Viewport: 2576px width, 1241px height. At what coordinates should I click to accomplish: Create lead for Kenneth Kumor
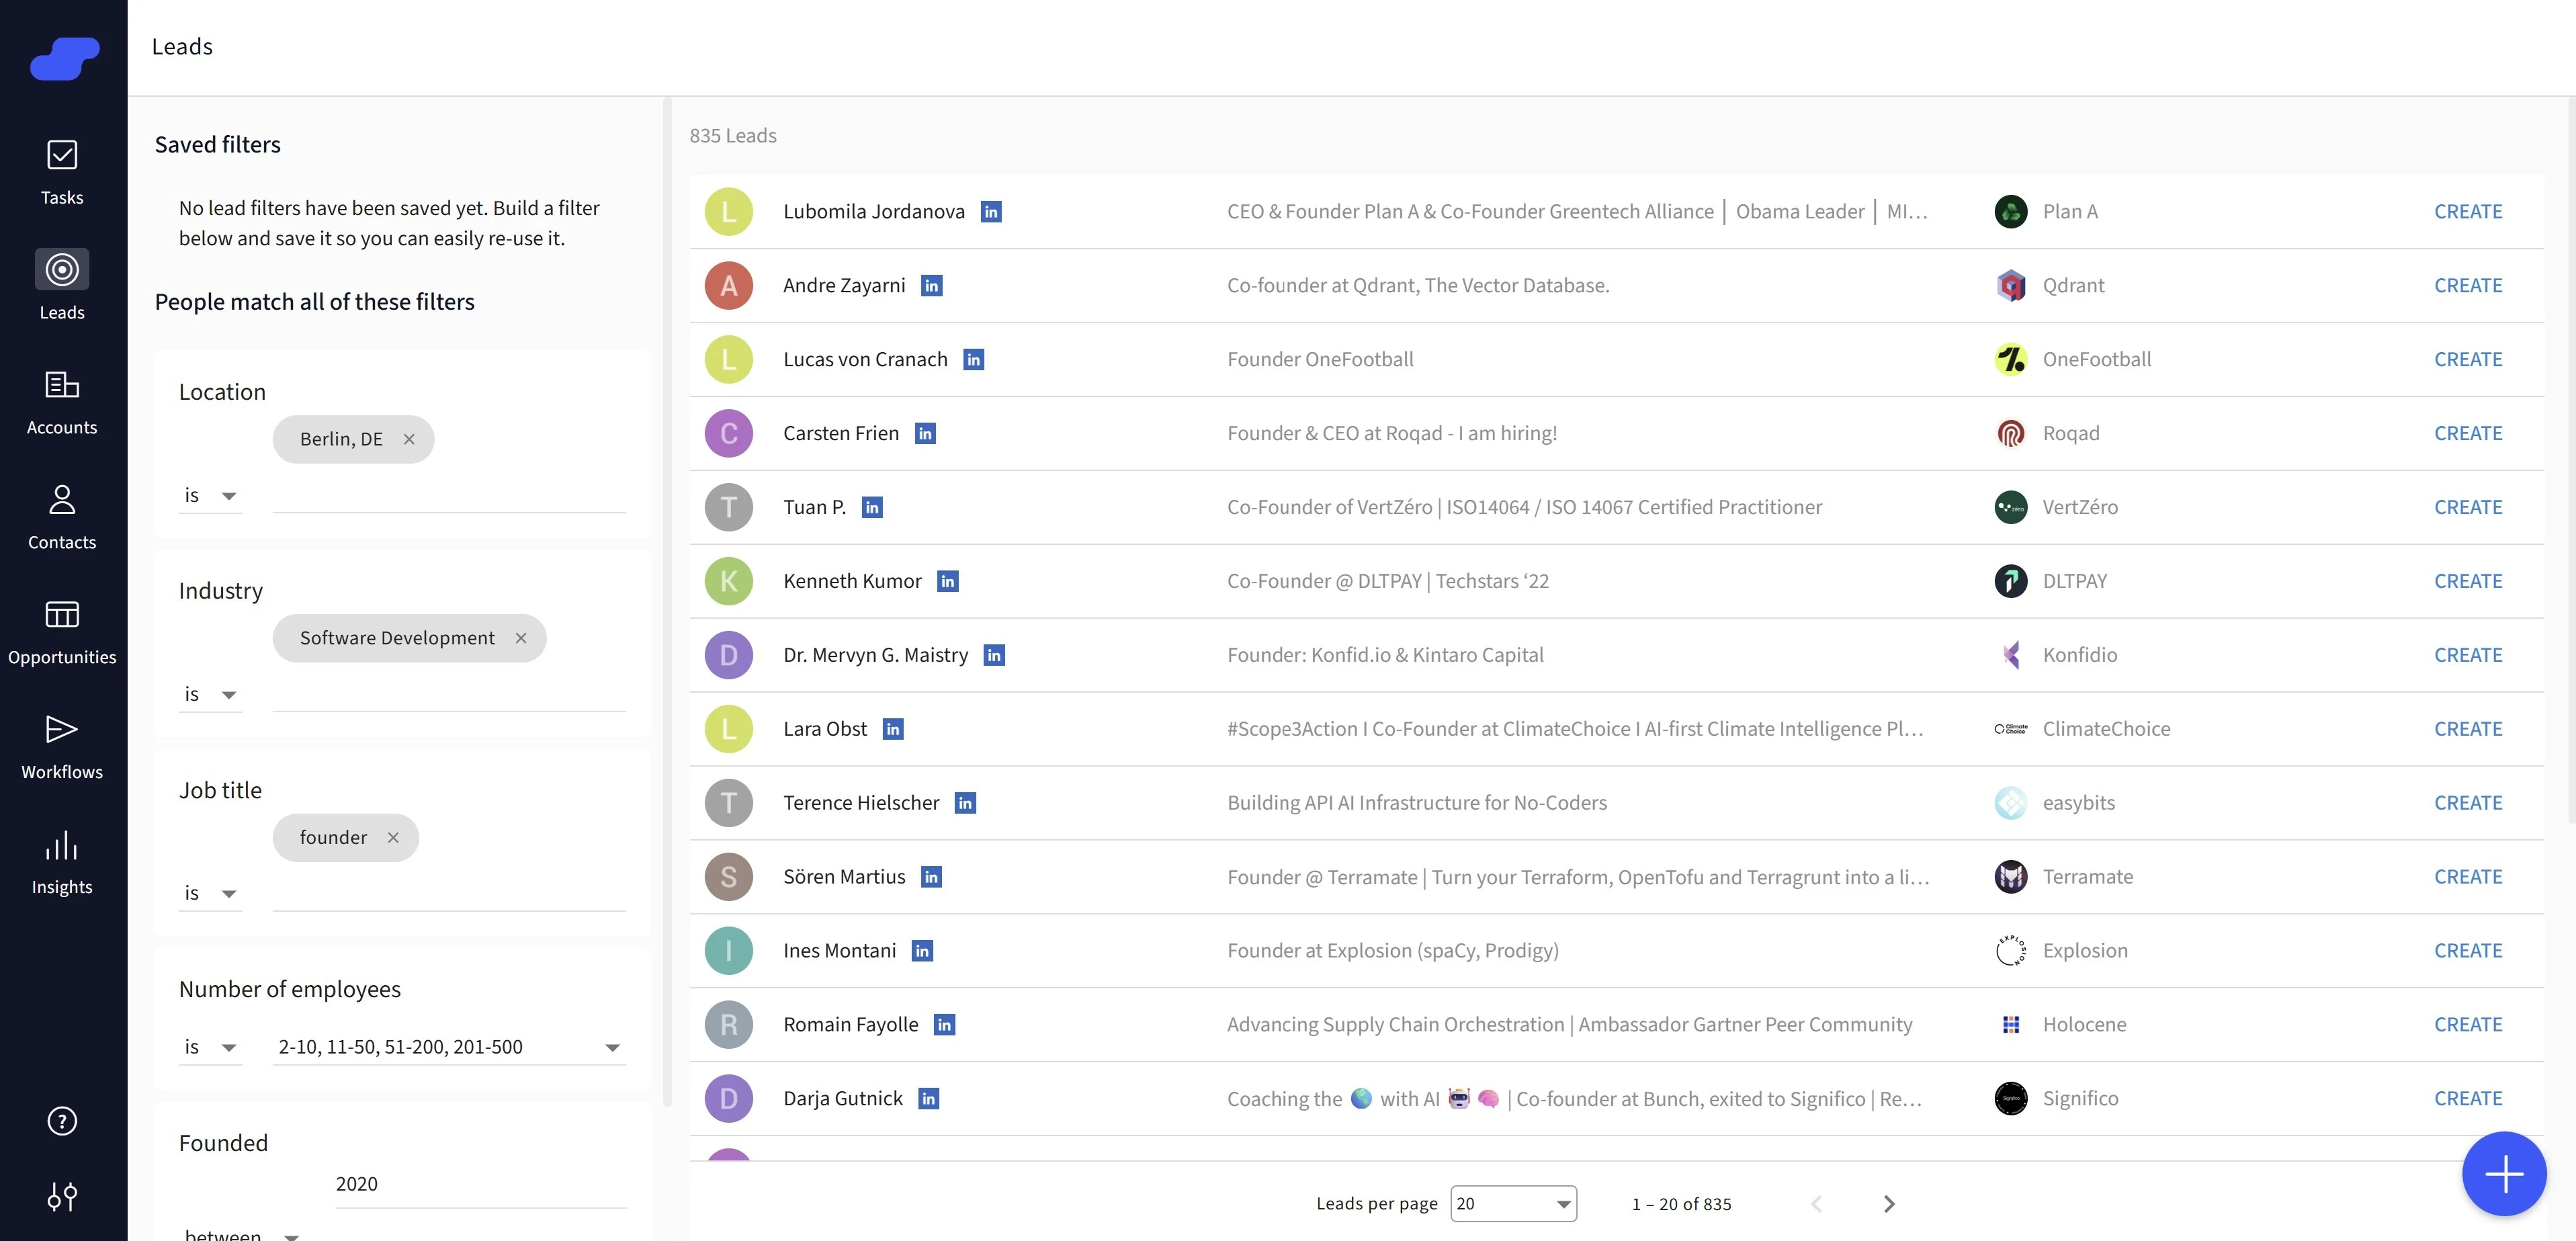tap(2468, 582)
